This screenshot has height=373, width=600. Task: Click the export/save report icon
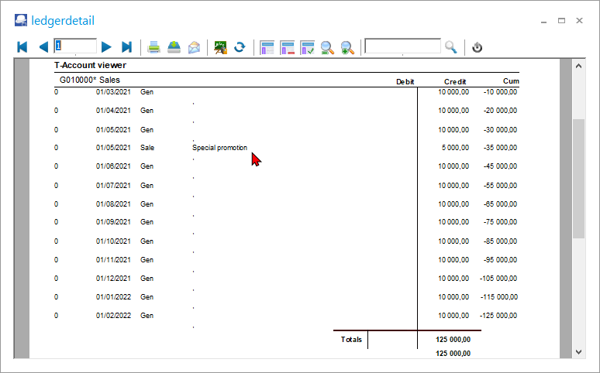click(x=174, y=47)
